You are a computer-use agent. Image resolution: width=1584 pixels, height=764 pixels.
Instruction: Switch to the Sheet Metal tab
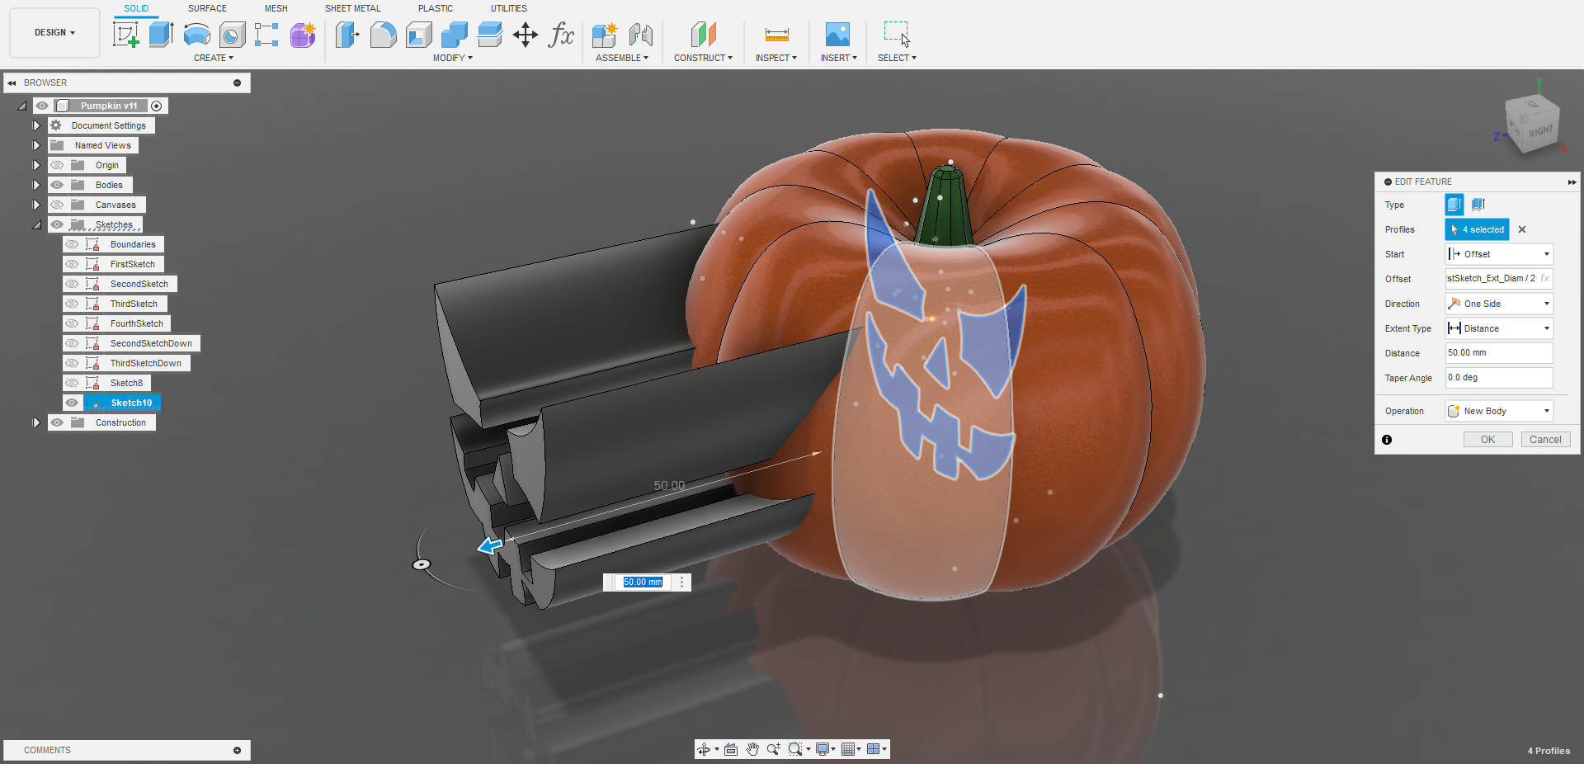point(352,8)
